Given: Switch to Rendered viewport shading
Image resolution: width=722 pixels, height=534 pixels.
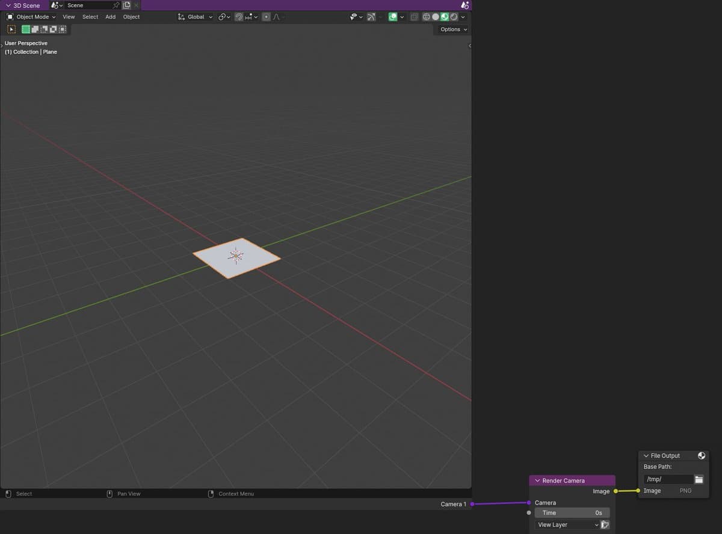Looking at the screenshot, I should tap(453, 17).
